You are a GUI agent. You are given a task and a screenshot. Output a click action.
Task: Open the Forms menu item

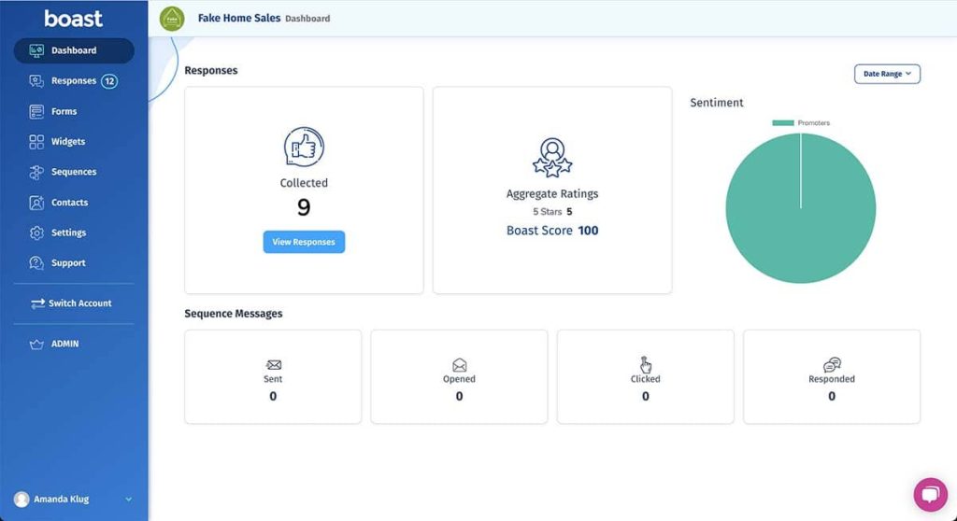tap(64, 112)
